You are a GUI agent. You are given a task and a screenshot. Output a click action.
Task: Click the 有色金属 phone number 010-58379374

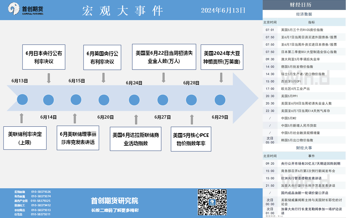click(41, 196)
